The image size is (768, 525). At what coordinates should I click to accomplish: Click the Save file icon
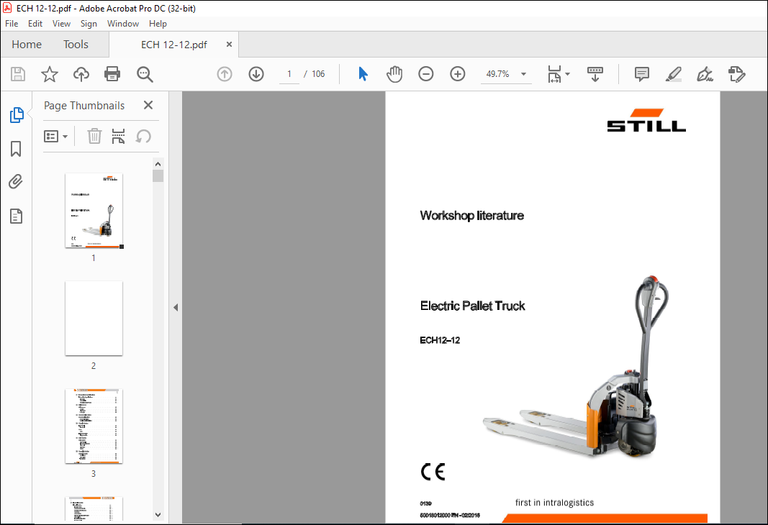(x=18, y=74)
